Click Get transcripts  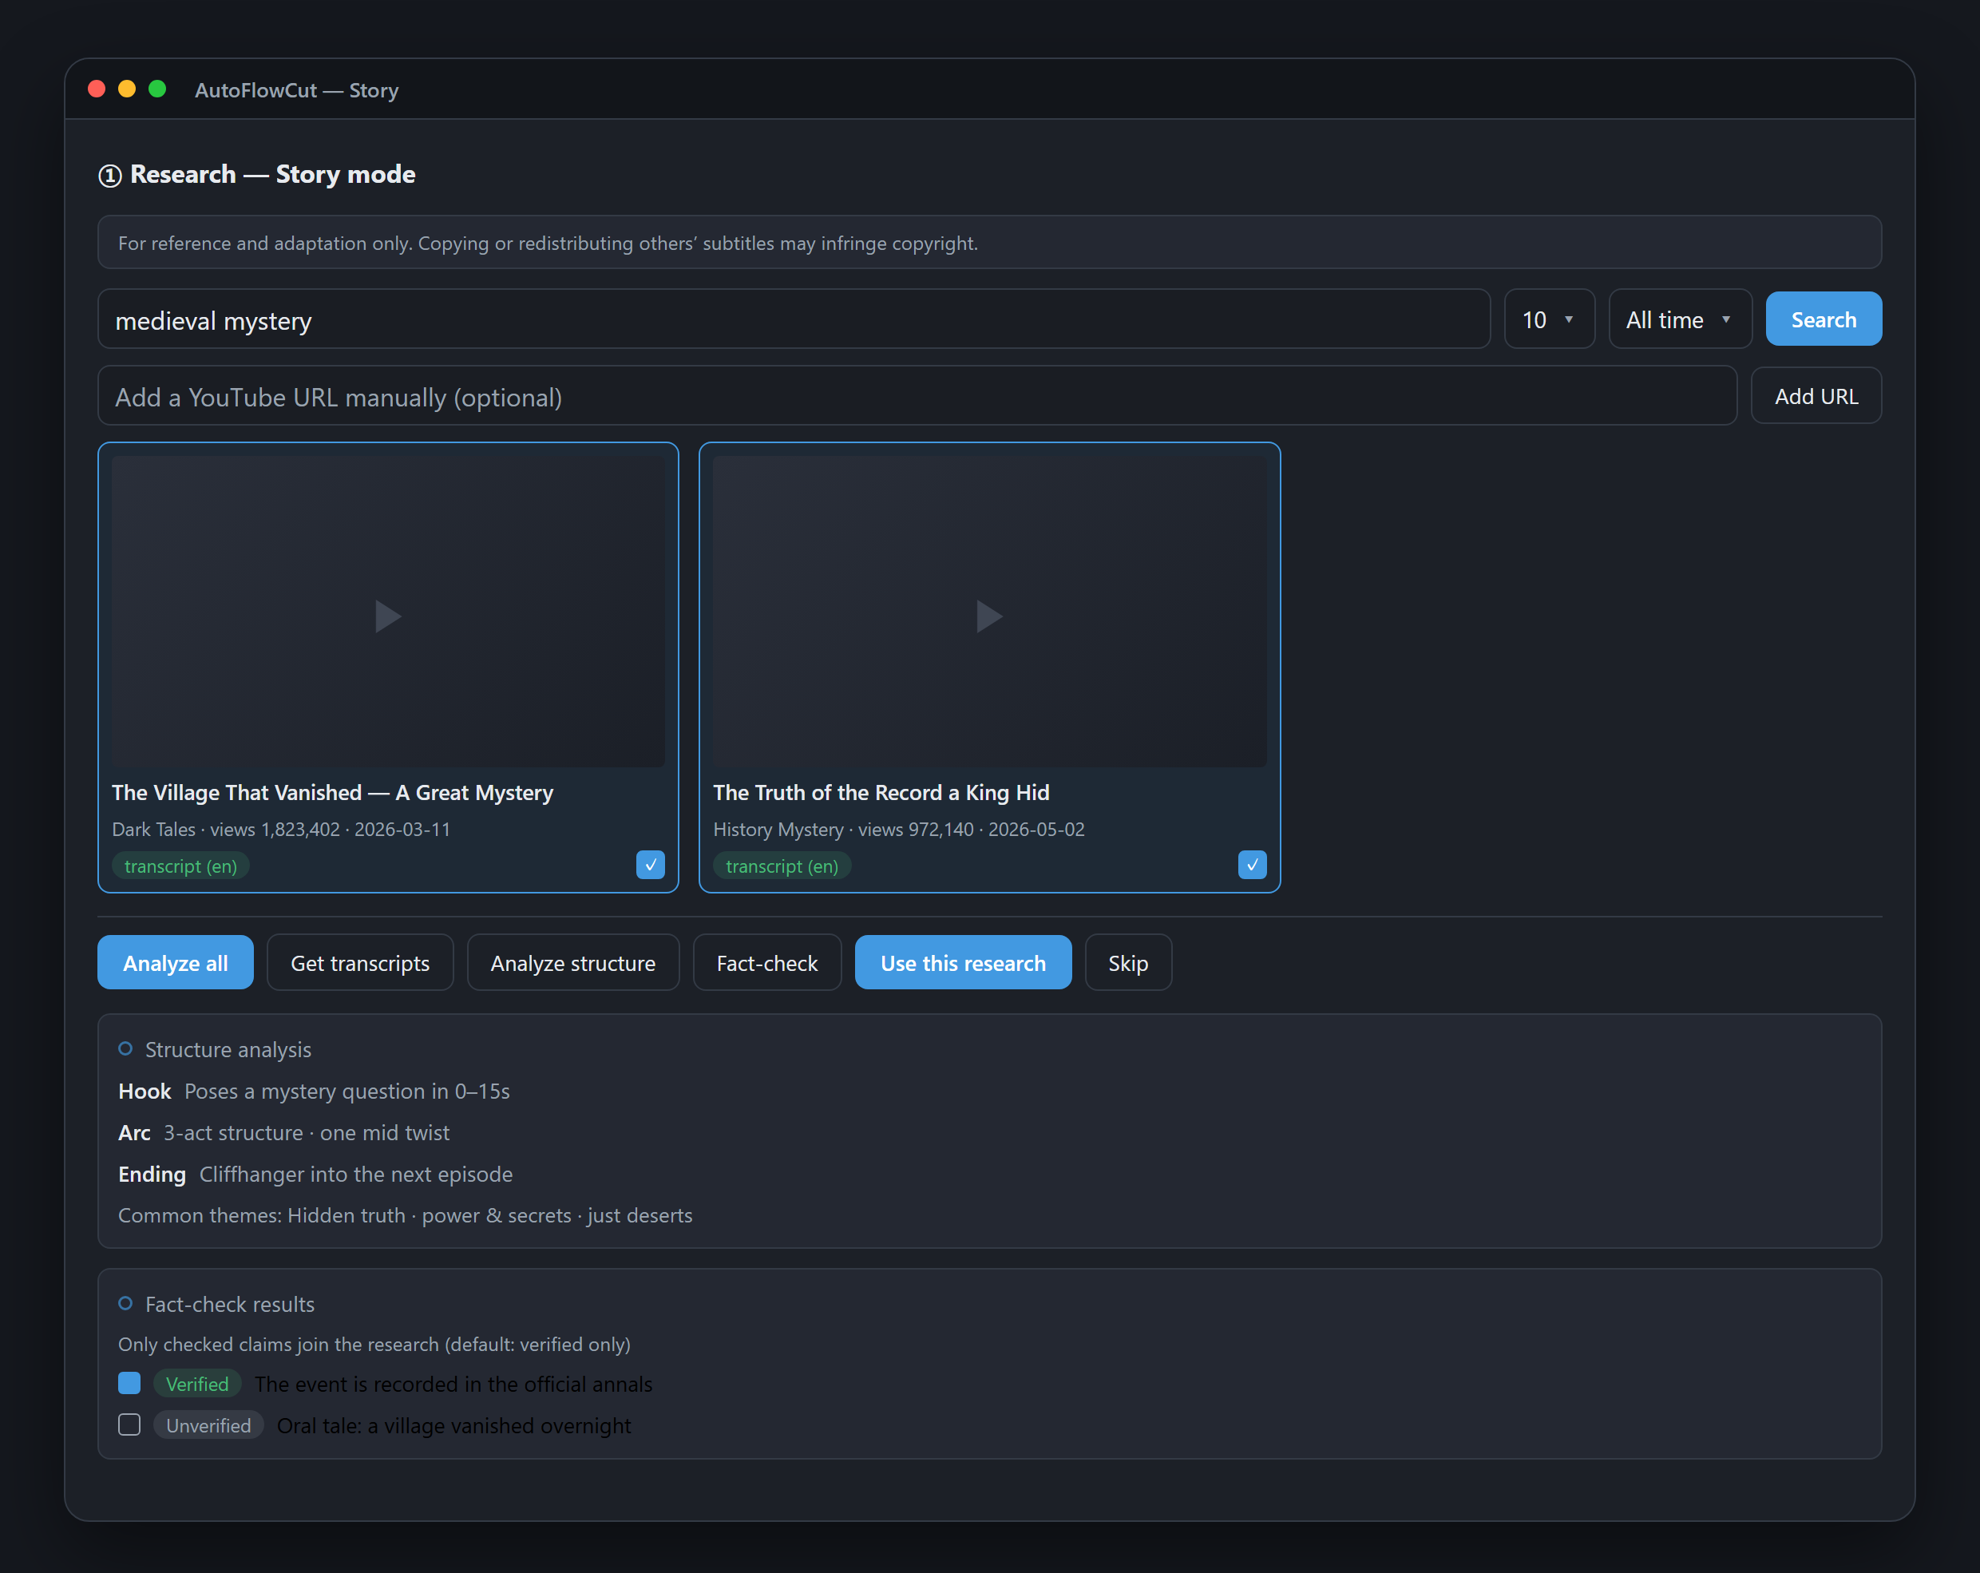[360, 962]
